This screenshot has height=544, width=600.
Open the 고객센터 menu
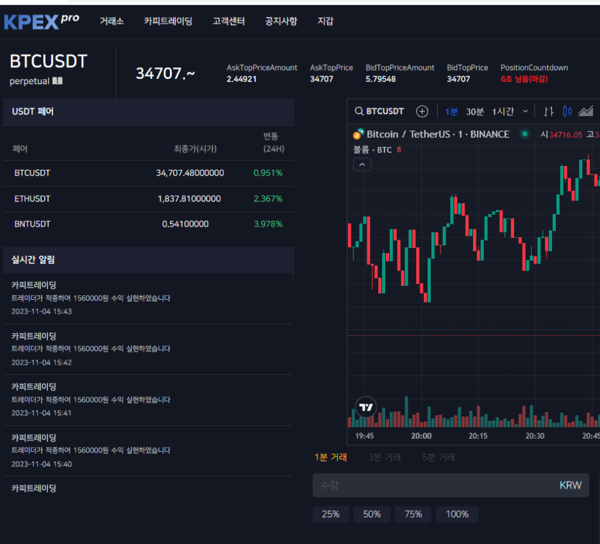[x=228, y=21]
